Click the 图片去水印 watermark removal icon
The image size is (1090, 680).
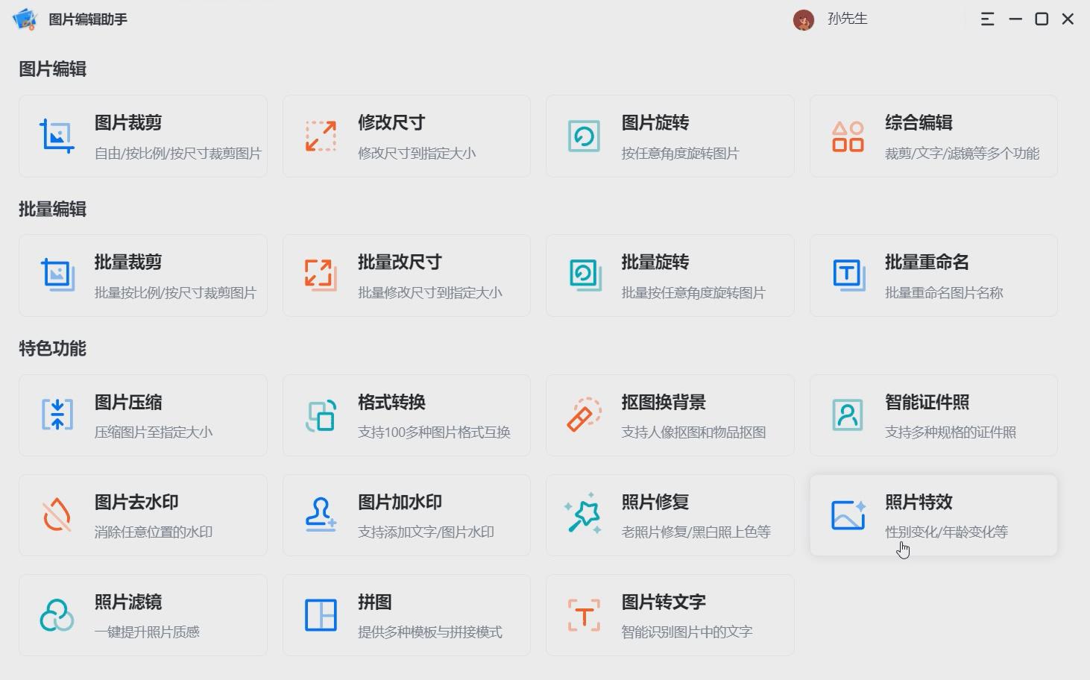(57, 514)
